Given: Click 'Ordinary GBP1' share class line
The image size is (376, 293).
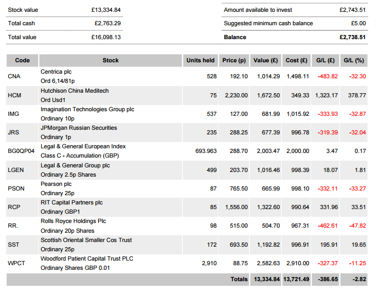Looking at the screenshot, I should coord(60,212).
